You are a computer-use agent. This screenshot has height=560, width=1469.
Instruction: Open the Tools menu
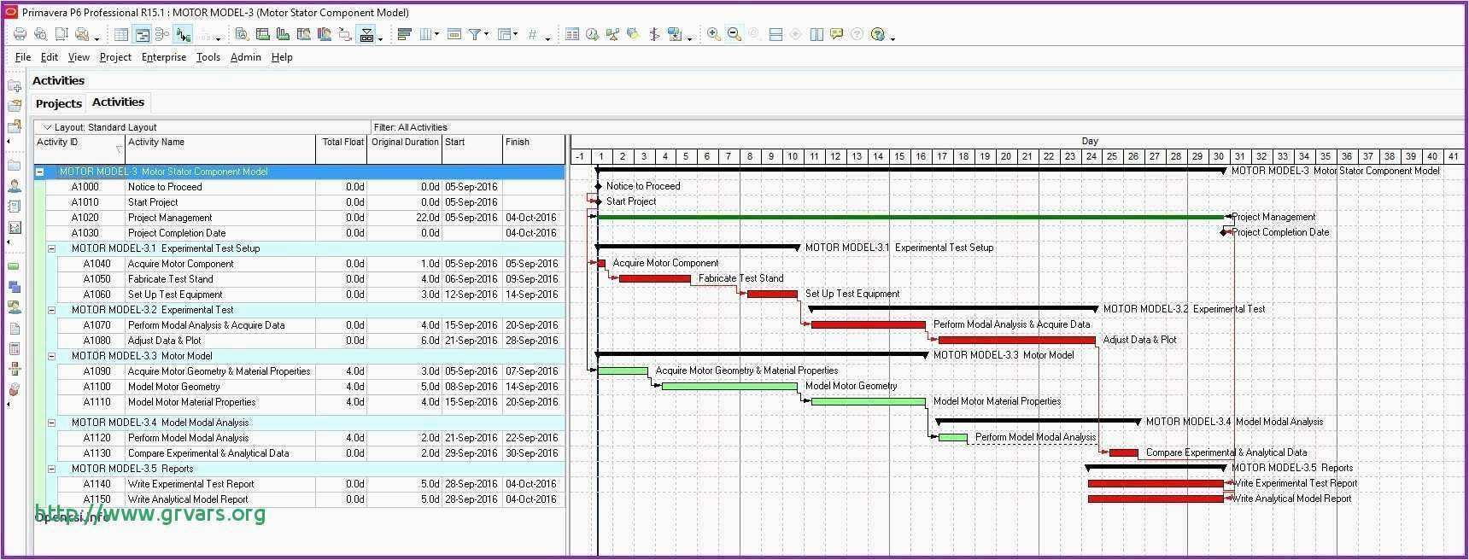click(x=208, y=57)
